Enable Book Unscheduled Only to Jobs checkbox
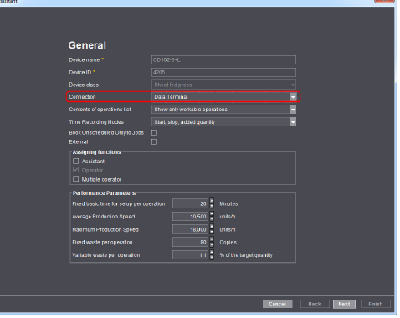This screenshot has height=318, width=400. 154,132
